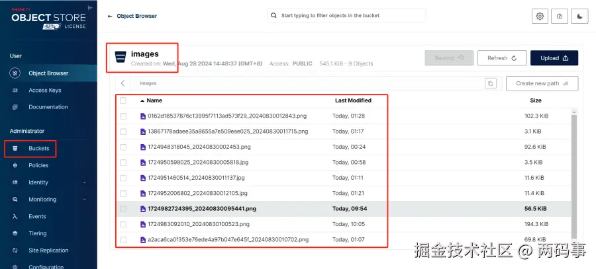
Task: Click the images breadcrumb path
Action: pos(148,83)
